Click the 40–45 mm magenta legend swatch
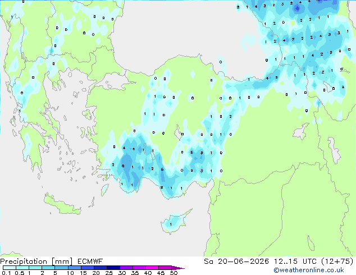356x275 pixels. click(x=152, y=268)
